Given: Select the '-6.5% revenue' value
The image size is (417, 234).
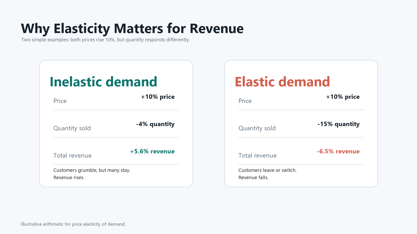Looking at the screenshot, I should point(338,151).
